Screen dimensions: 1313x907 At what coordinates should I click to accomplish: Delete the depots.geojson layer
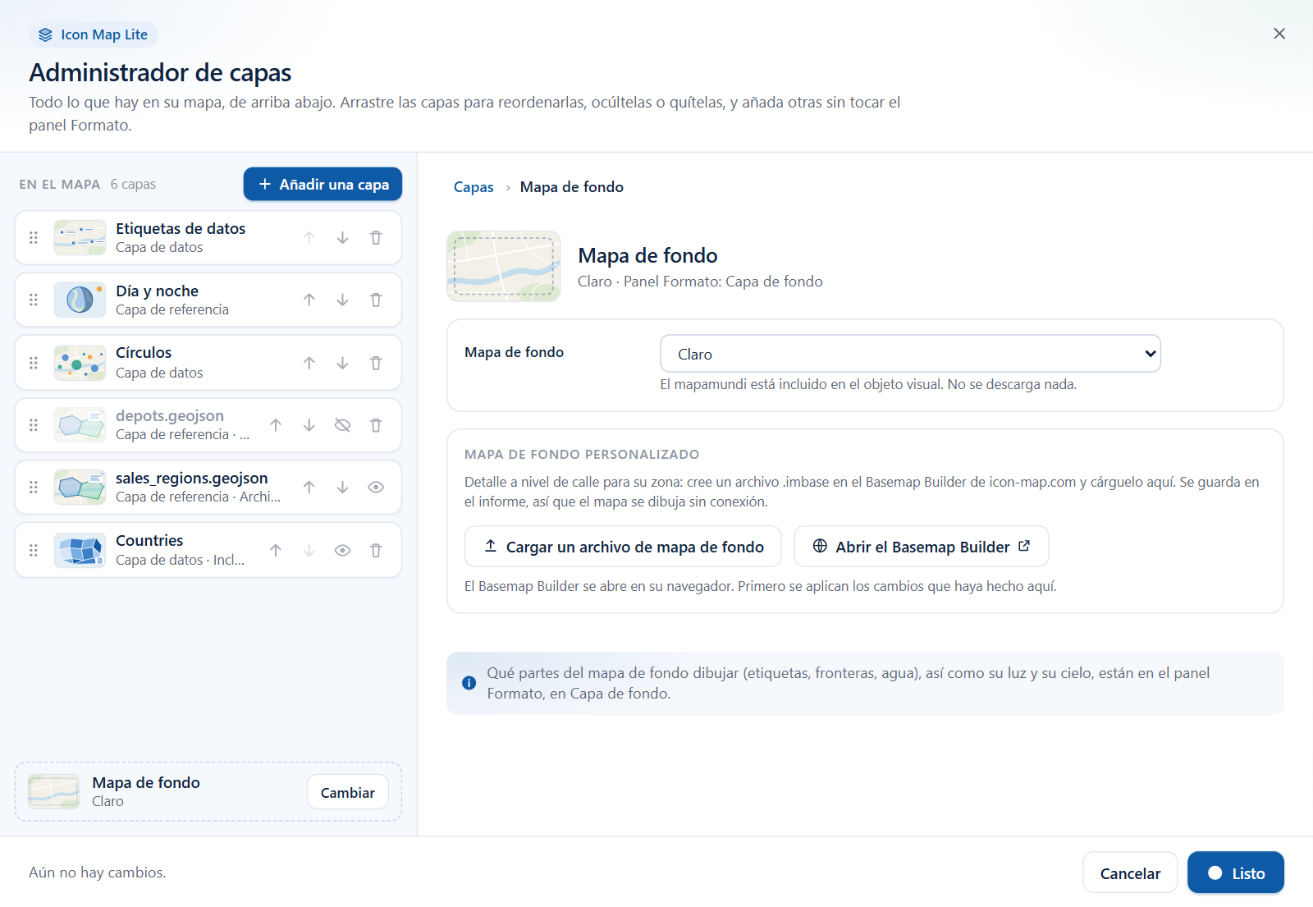376,425
